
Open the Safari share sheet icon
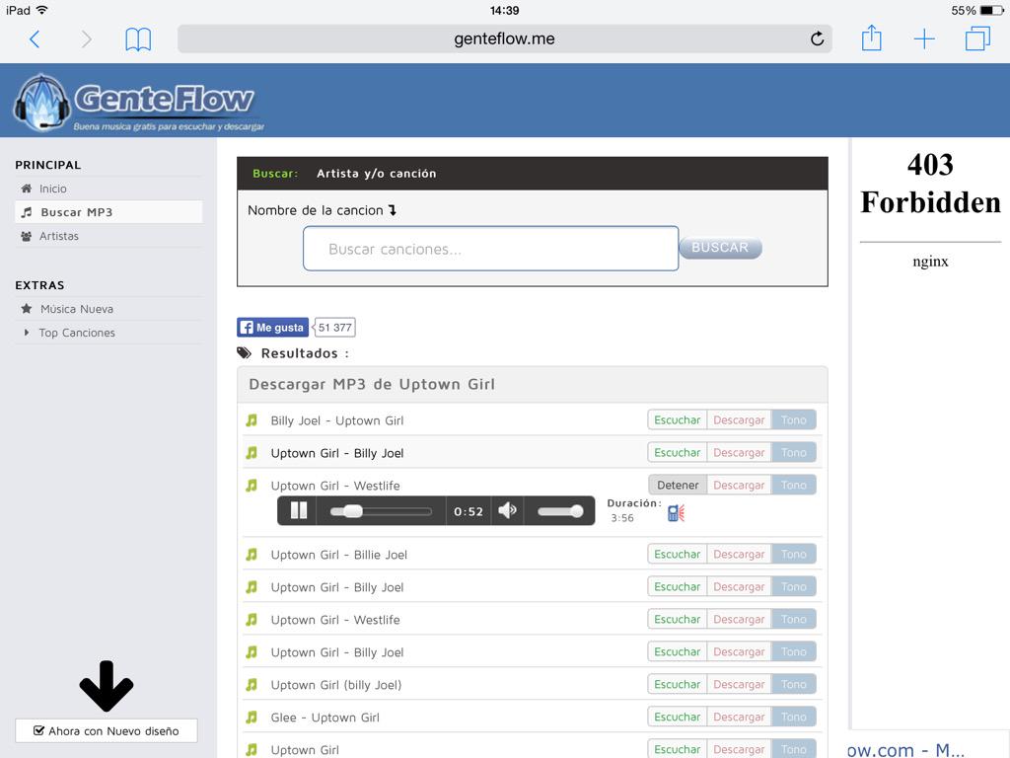872,38
